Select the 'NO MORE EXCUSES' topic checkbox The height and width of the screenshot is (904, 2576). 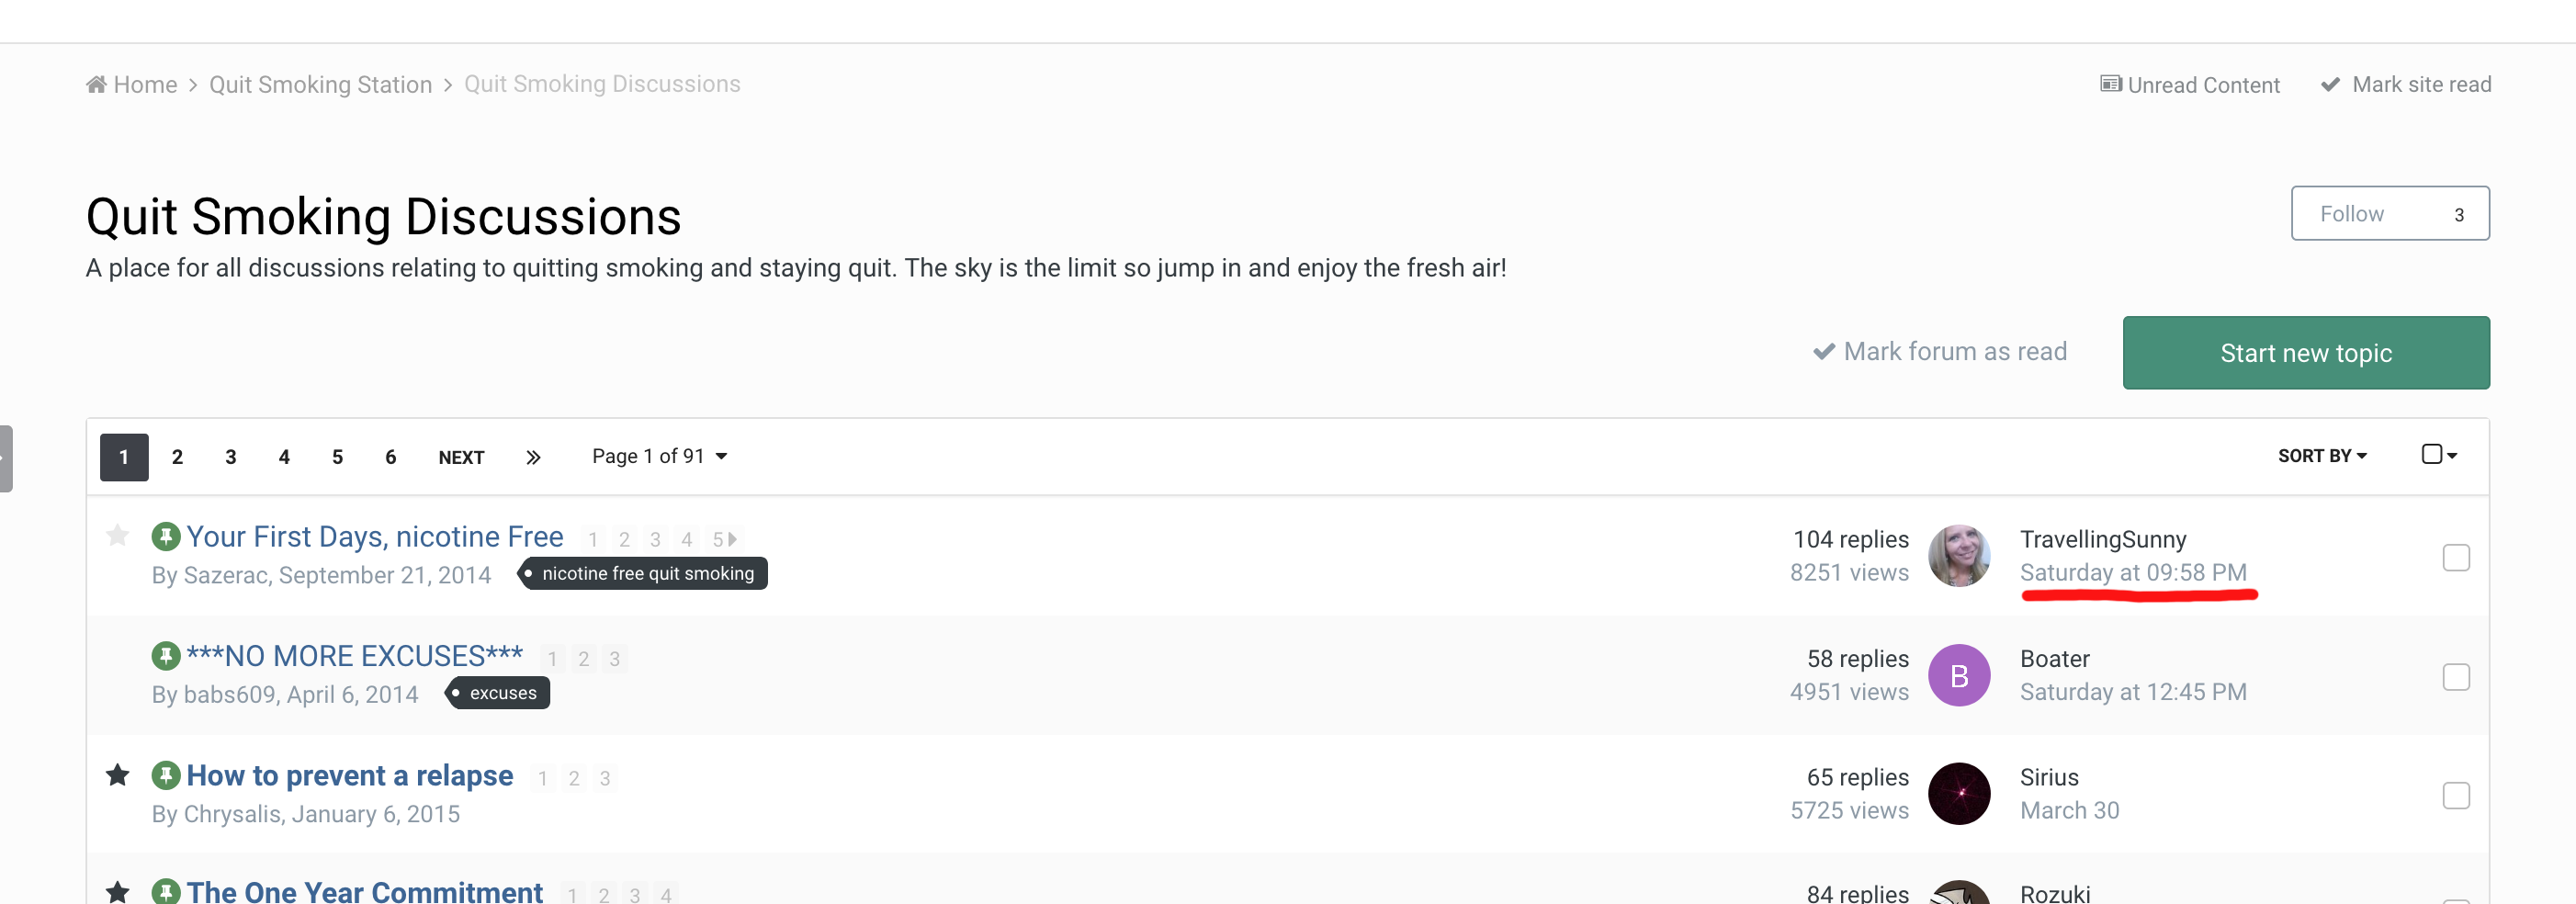tap(2455, 677)
